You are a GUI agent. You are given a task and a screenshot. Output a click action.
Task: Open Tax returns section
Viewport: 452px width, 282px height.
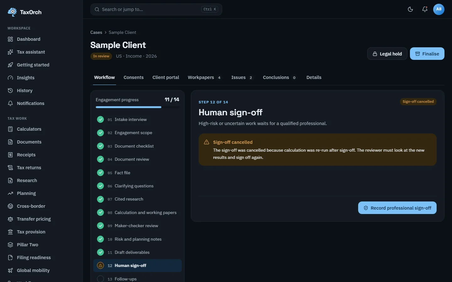click(x=41, y=168)
